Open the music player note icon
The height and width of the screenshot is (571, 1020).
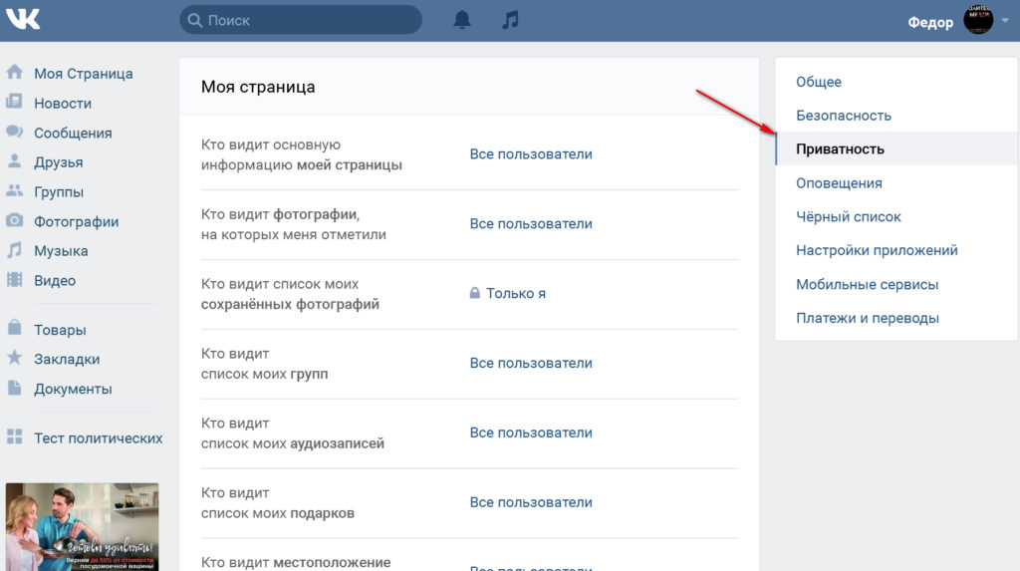pyautogui.click(x=511, y=20)
